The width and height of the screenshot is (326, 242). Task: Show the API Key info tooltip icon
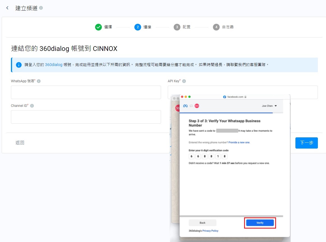[x=184, y=81]
